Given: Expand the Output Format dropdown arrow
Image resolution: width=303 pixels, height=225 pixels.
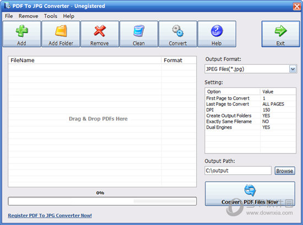Looking at the screenshot, I should coord(293,69).
